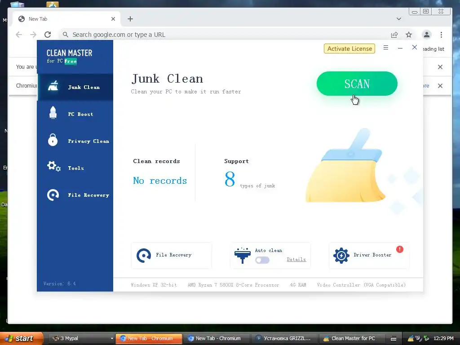Click the PC Boost rocket icon
Viewport: 460px width, 345px height.
(53, 113)
